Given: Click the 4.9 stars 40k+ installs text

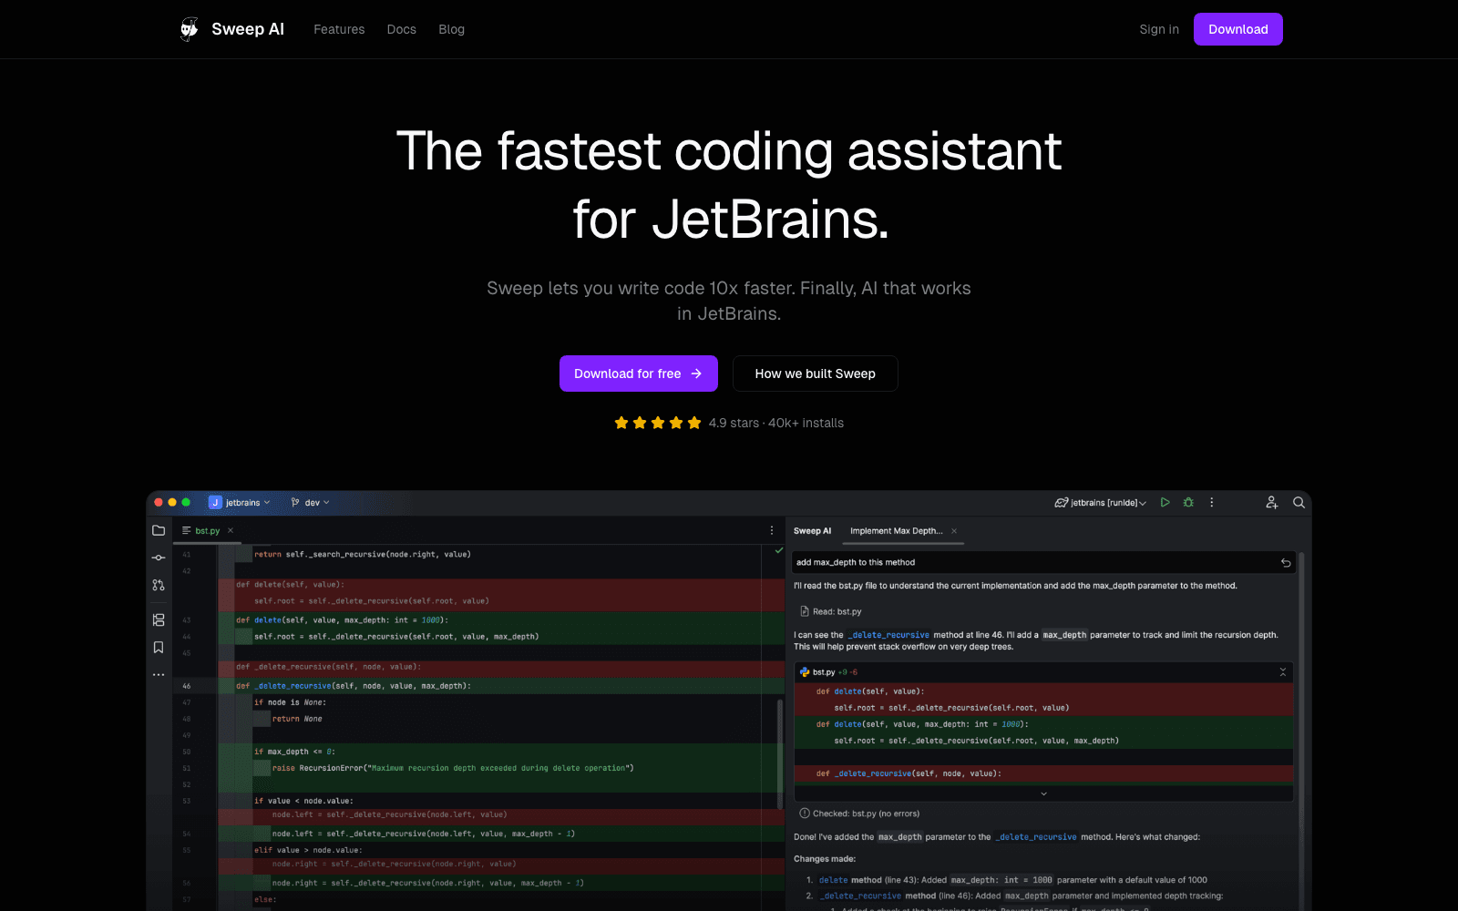Looking at the screenshot, I should (x=776, y=423).
